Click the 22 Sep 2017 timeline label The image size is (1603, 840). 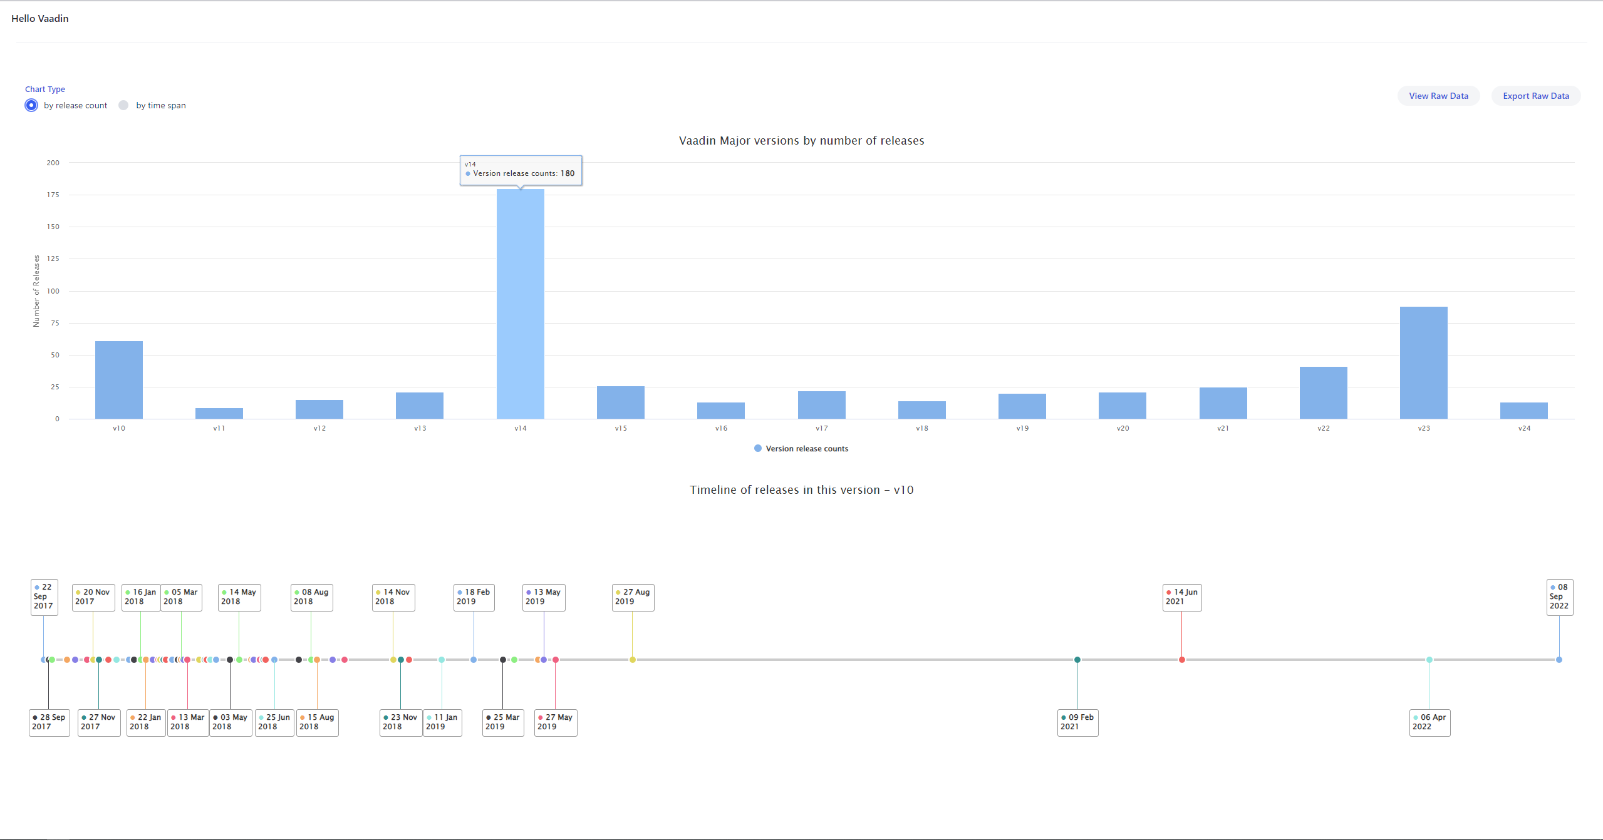pyautogui.click(x=44, y=597)
